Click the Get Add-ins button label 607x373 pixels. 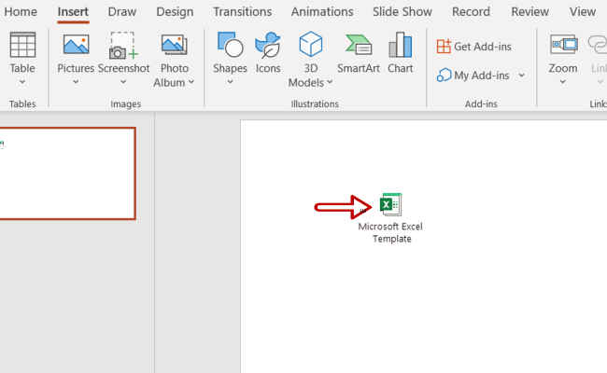(483, 47)
